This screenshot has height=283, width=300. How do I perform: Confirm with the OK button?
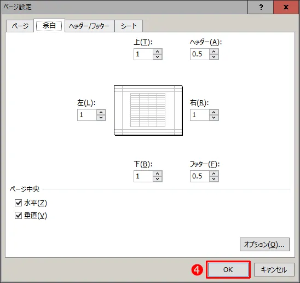pyautogui.click(x=228, y=270)
